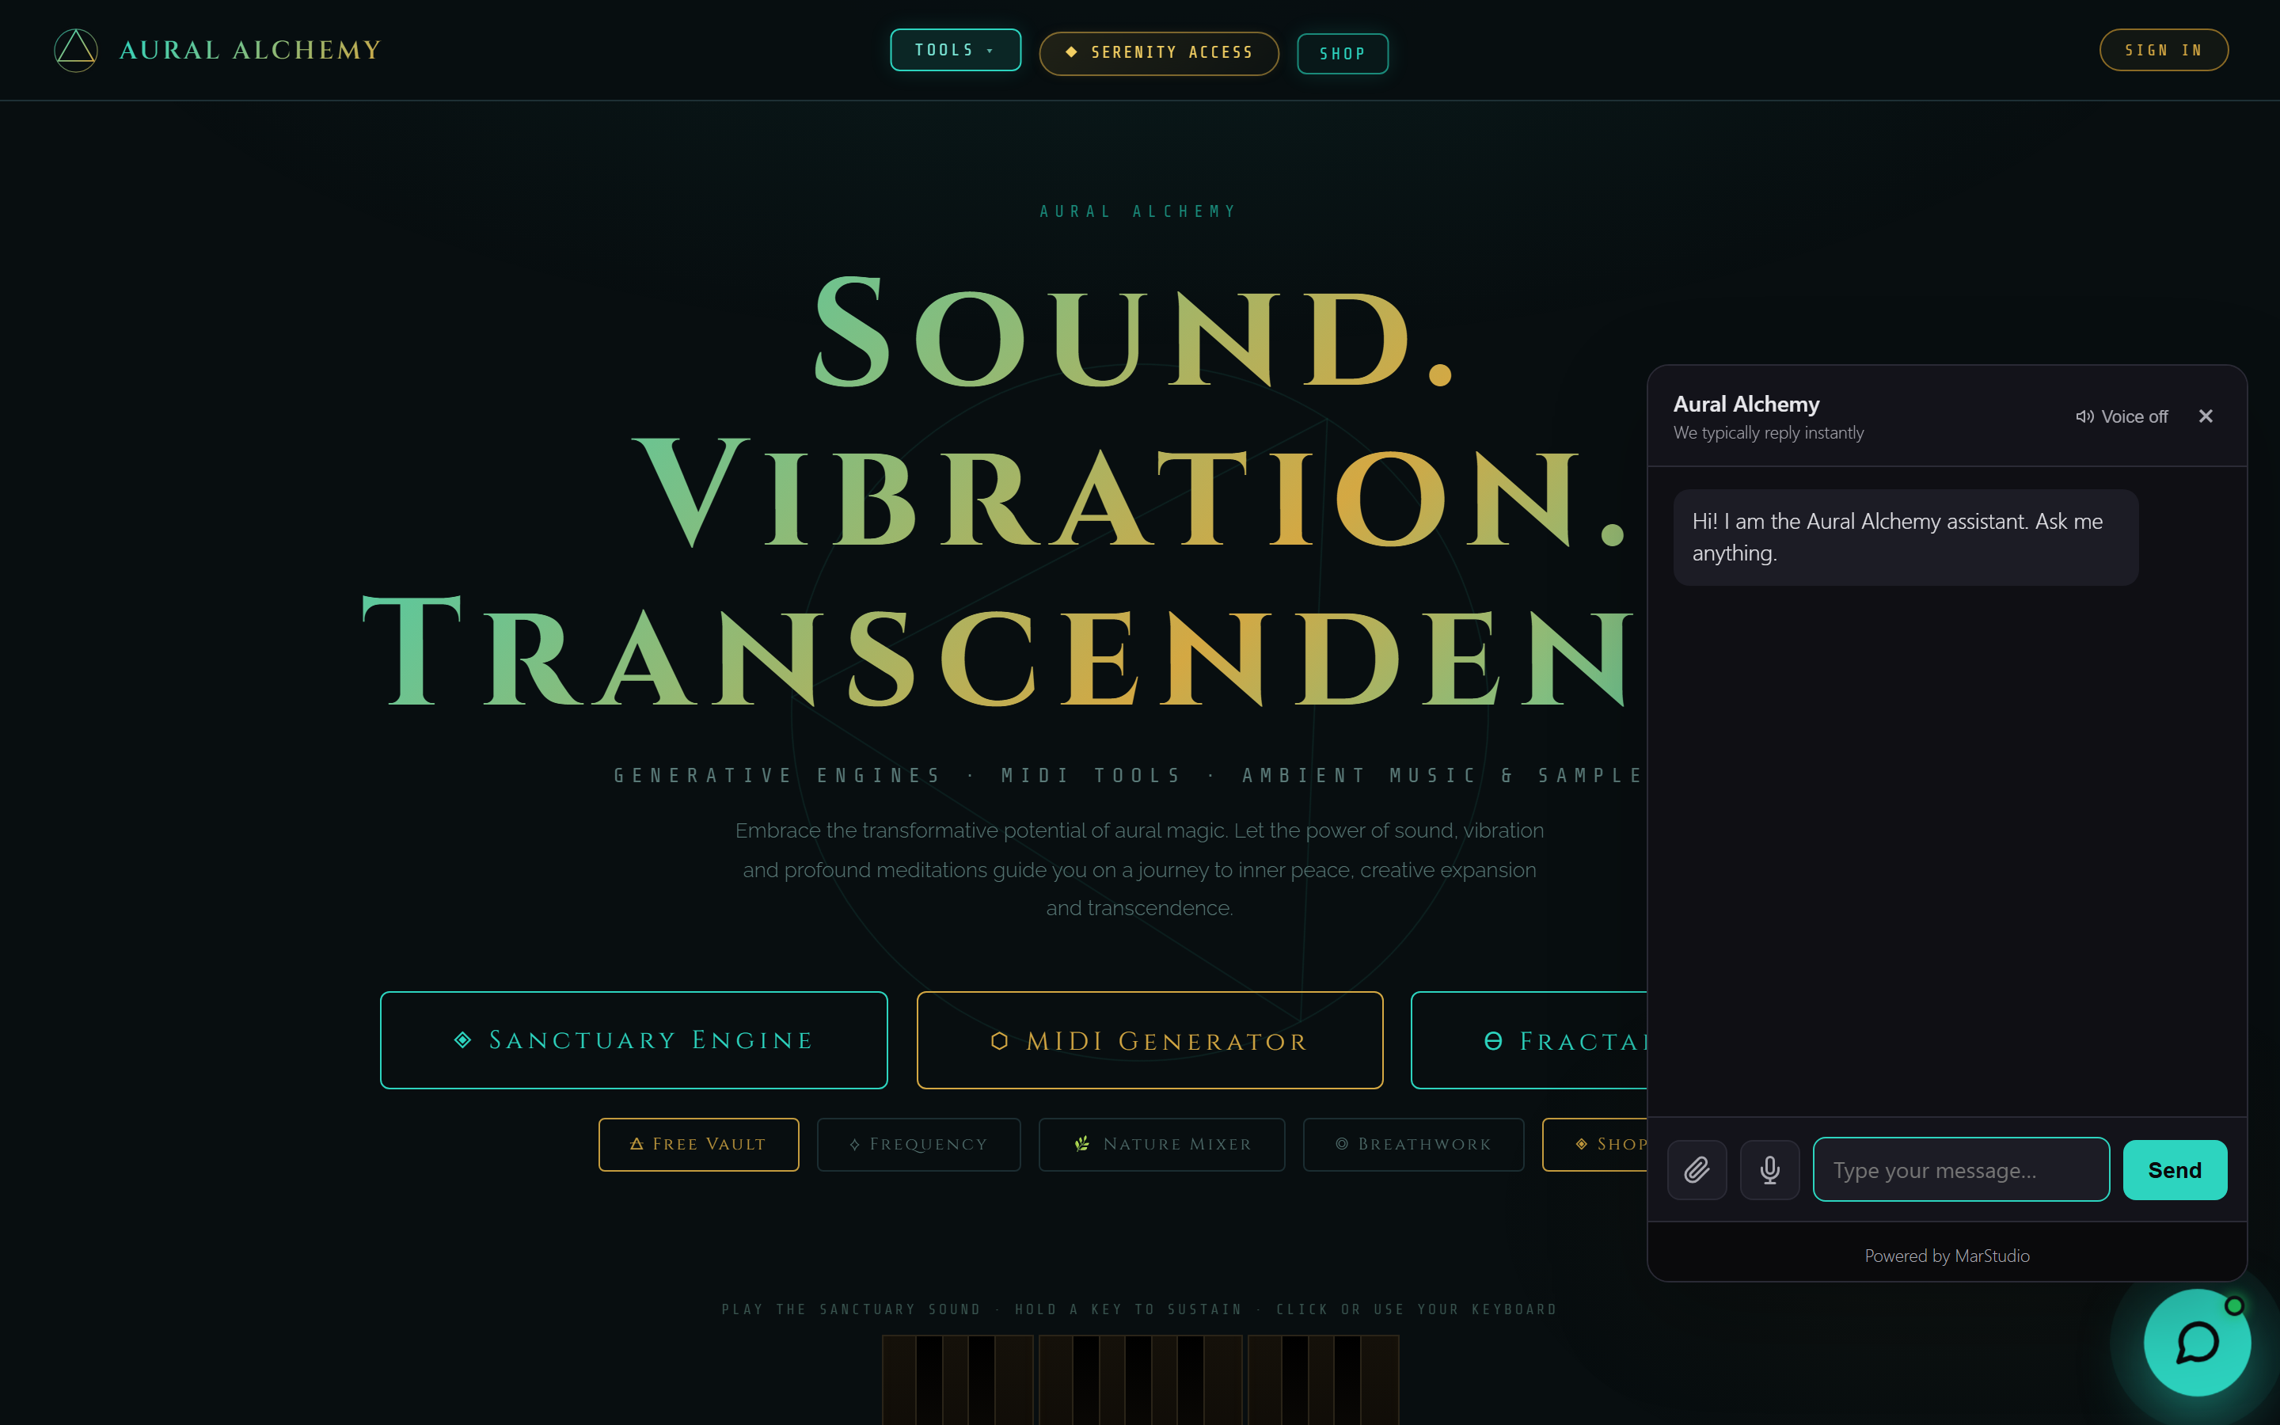Screen dimensions: 2280x1425
Task: Click the chat greeting message bubble
Action: (x=1905, y=538)
